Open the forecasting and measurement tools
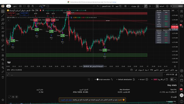 click(x=3, y=28)
